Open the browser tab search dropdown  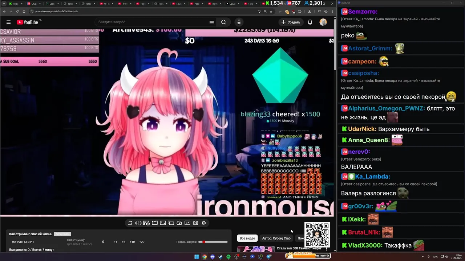(x=3, y=4)
